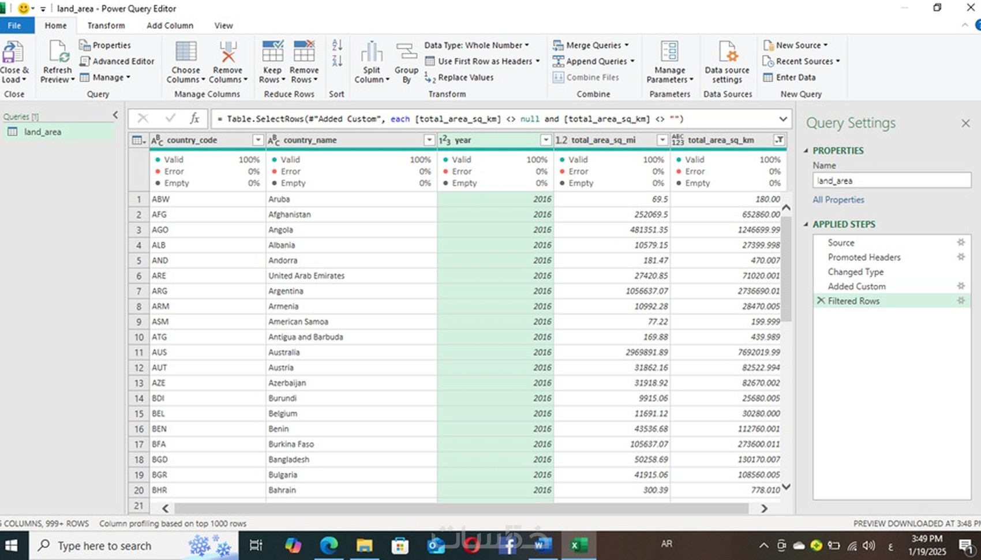Click inside the formula bar text
The width and height of the screenshot is (981, 560).
(x=450, y=119)
